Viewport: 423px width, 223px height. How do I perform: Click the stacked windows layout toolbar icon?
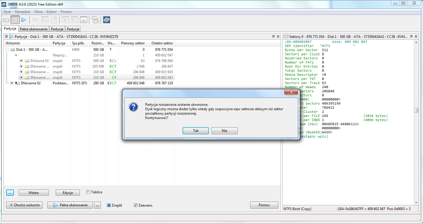[x=95, y=20]
